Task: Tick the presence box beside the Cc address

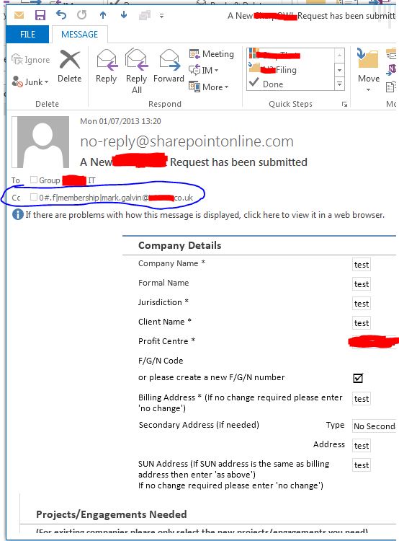Action: pos(33,197)
